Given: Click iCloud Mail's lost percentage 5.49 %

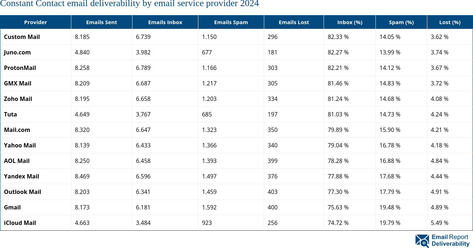Looking at the screenshot, I should 440,223.
